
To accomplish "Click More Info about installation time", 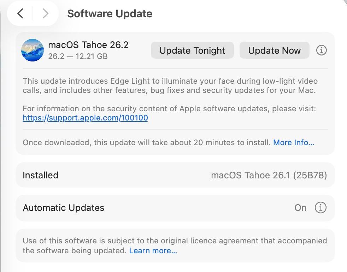I will 294,142.
